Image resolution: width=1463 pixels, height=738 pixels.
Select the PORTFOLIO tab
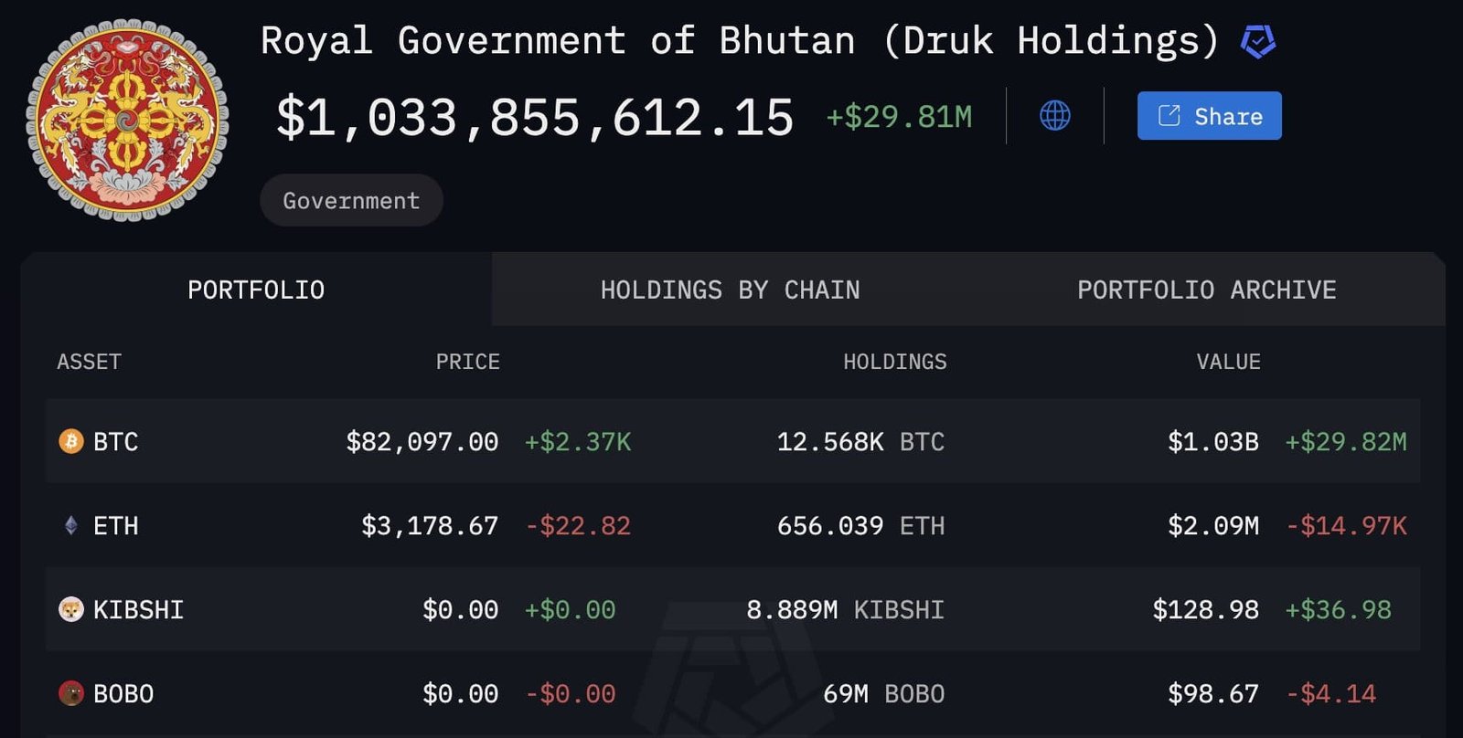click(256, 290)
